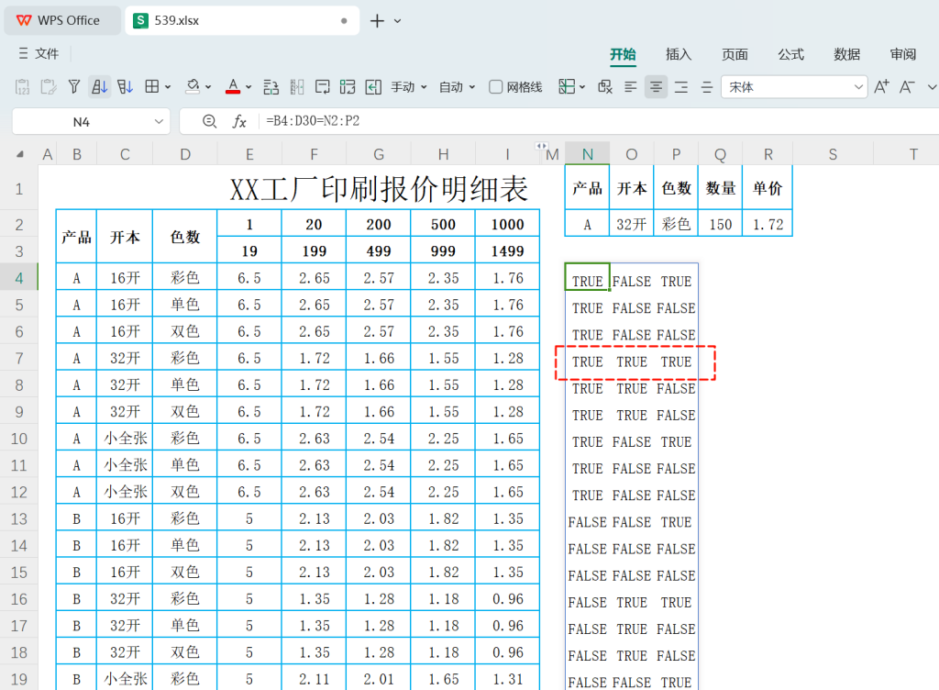Increase font size with A+ icon
939x690 pixels.
[881, 87]
